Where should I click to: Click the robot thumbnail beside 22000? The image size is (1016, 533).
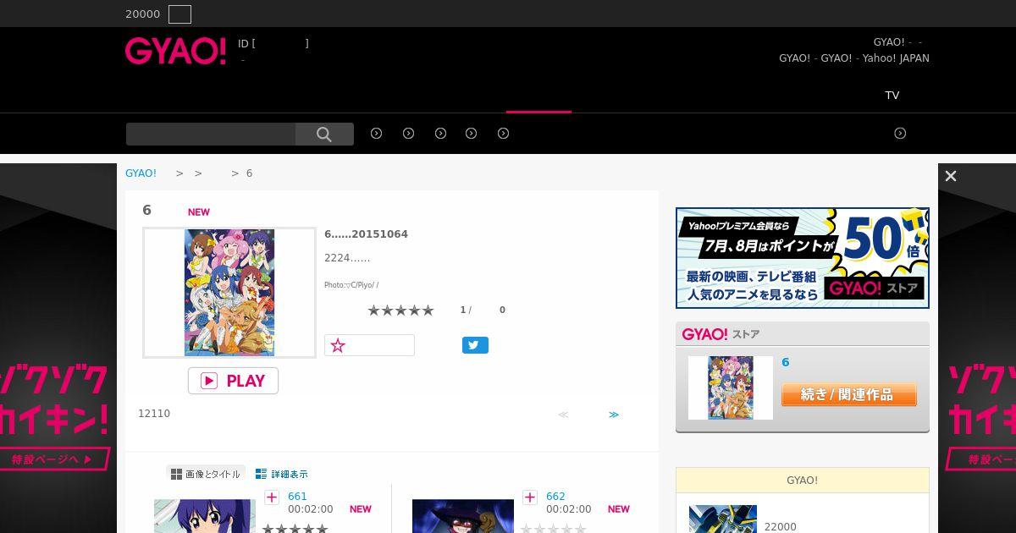(723, 519)
